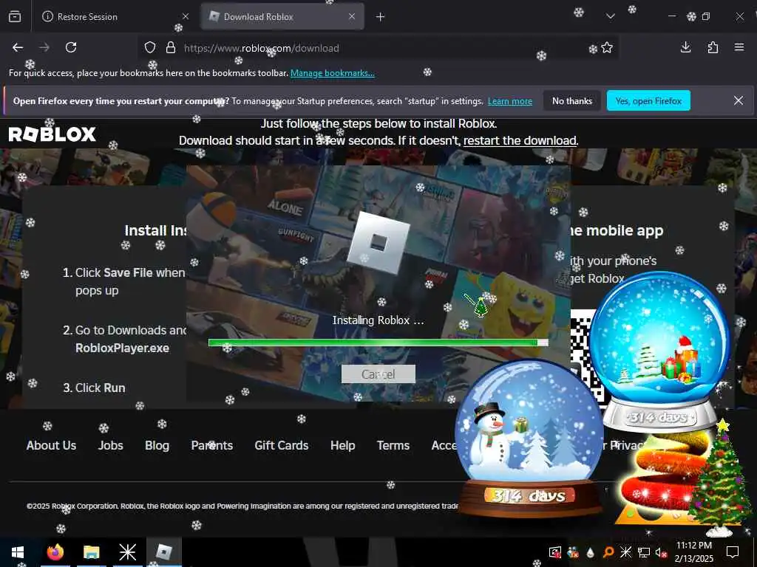Open the taskbar clock and date
The height and width of the screenshot is (567, 757).
(693, 552)
